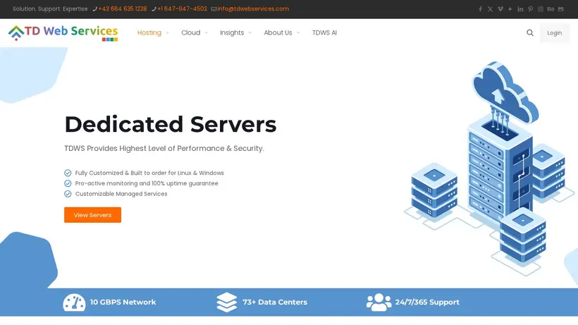
Task: Click Fully Customized & Built to order text
Action: point(149,173)
